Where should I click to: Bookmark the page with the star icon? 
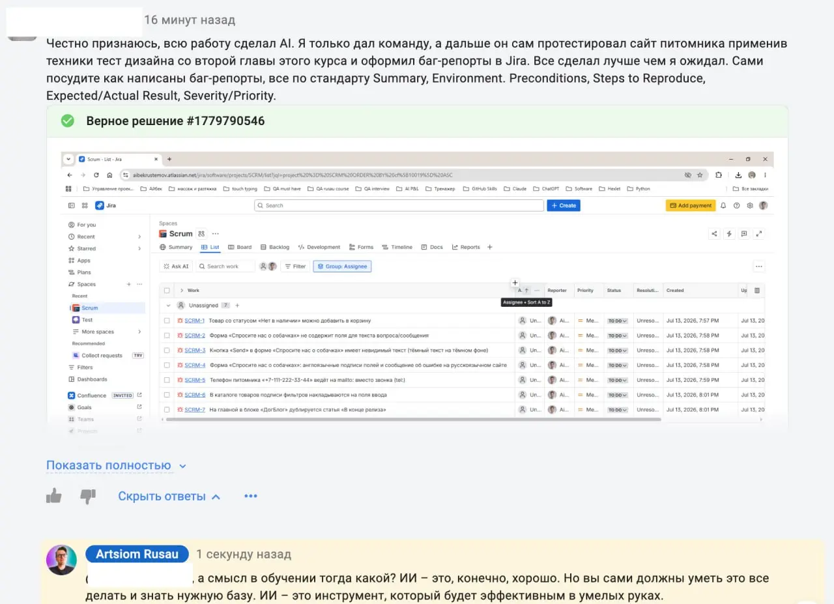[700, 175]
